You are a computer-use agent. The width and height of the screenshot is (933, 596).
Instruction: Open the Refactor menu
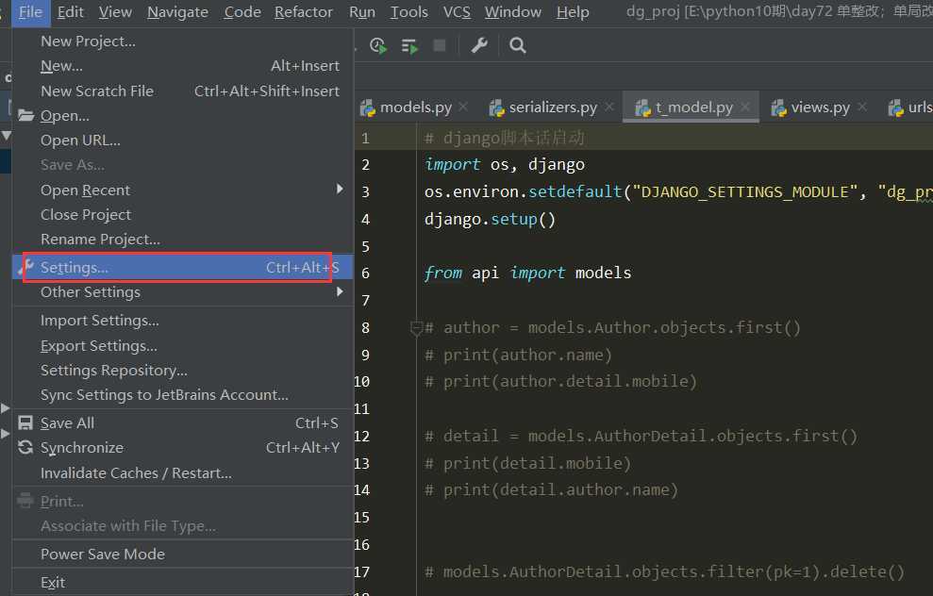coord(304,12)
